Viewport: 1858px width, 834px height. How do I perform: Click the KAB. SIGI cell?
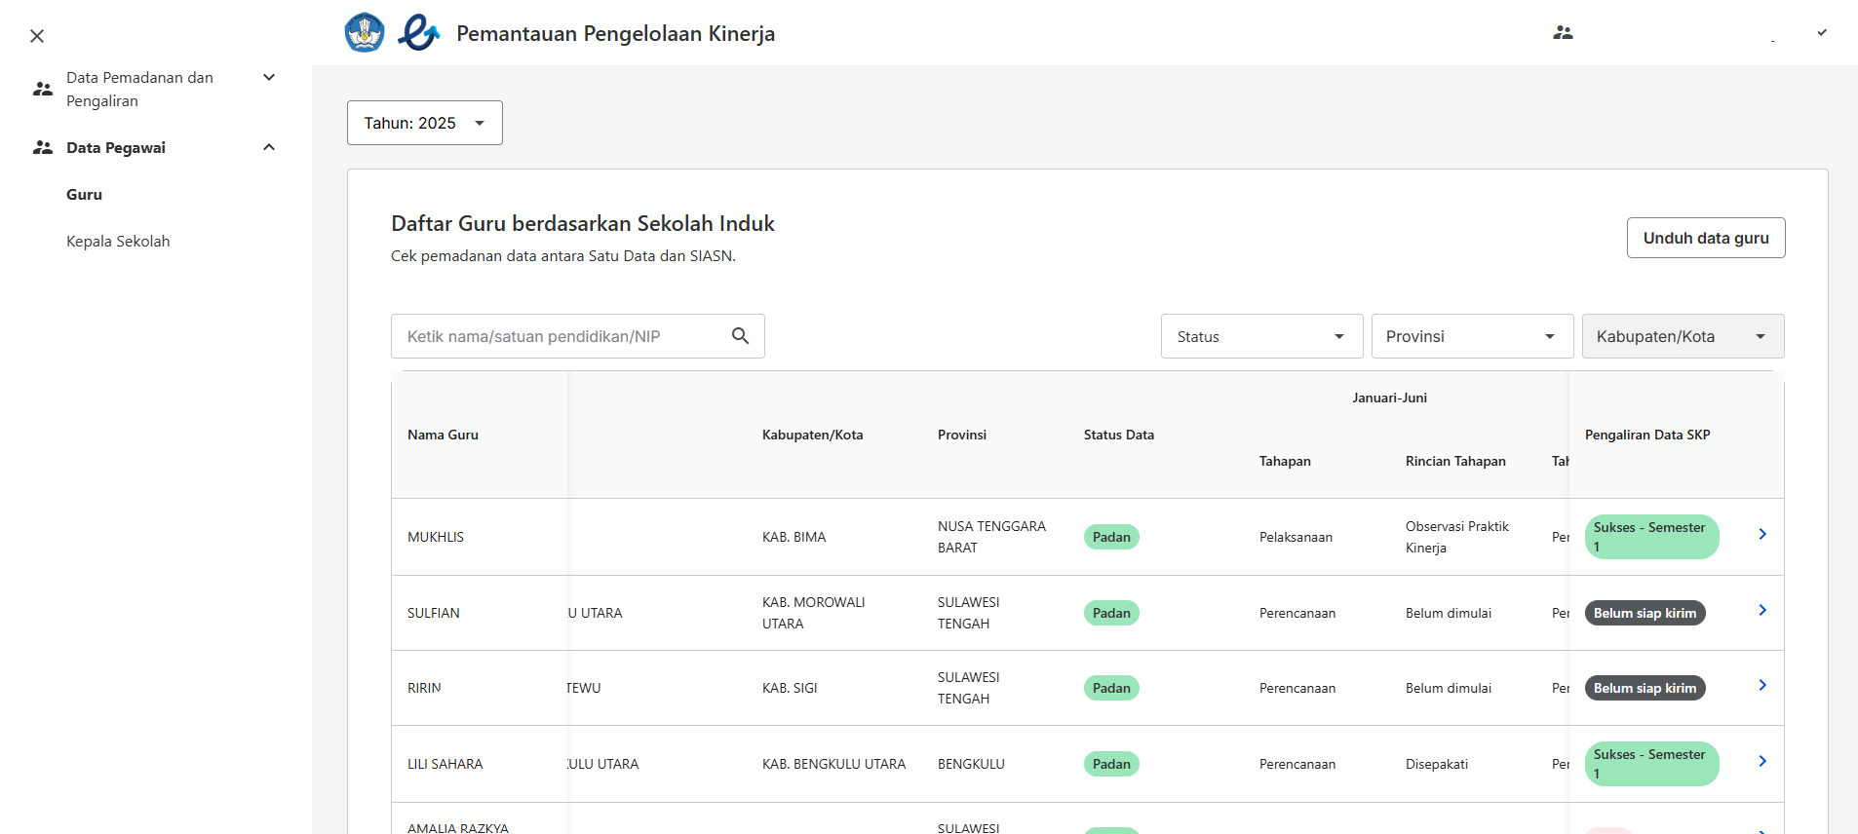tap(790, 688)
